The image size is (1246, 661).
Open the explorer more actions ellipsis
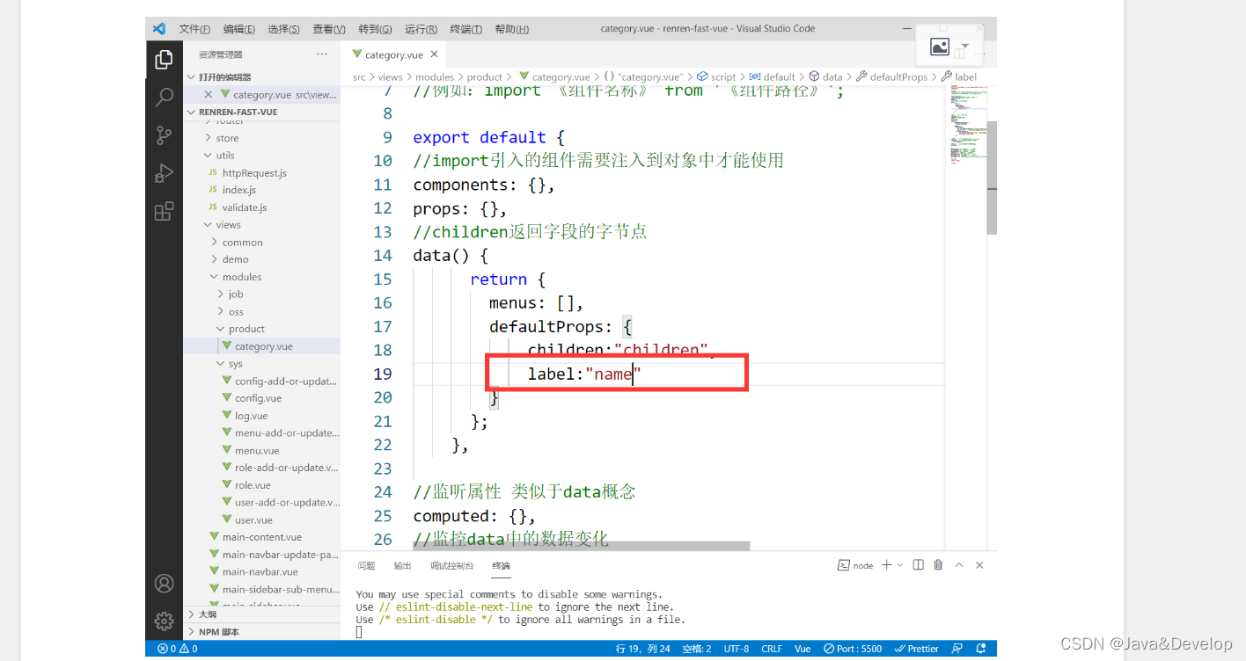(x=322, y=54)
